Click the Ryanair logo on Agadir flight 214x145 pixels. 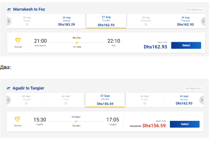tap(18, 119)
